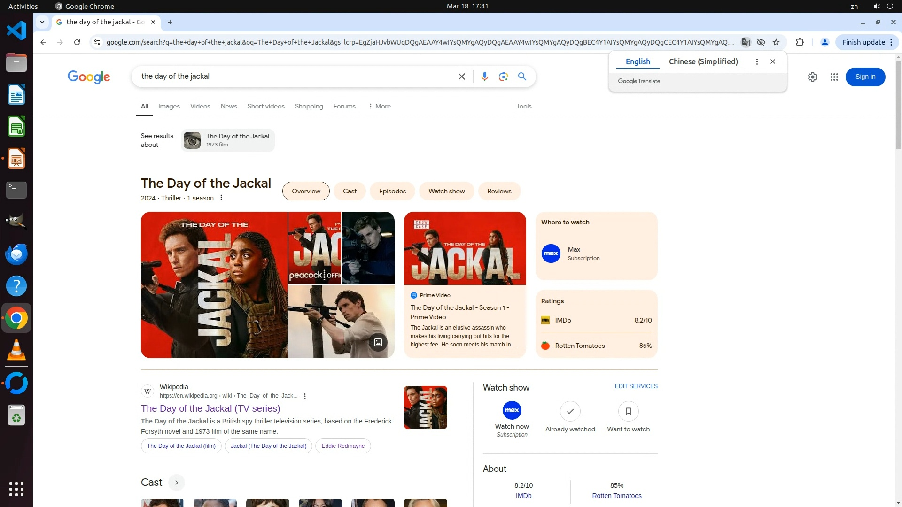The image size is (902, 507).
Task: Open Google Lens image search icon
Action: coord(503,77)
